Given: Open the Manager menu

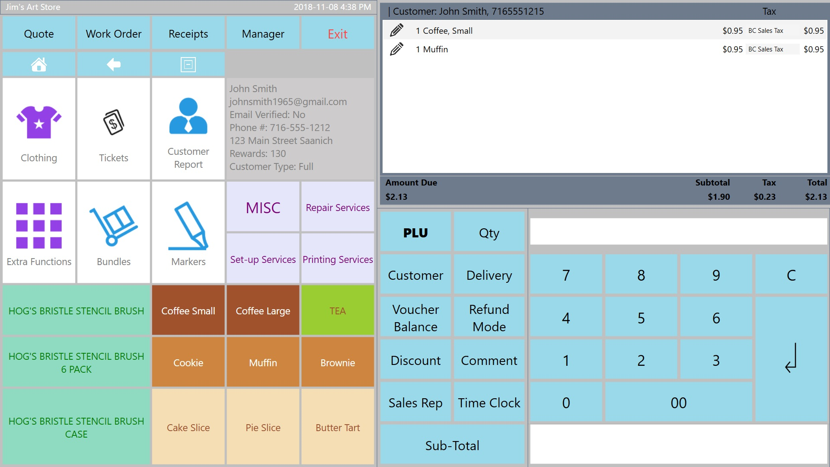Looking at the screenshot, I should pos(263,34).
